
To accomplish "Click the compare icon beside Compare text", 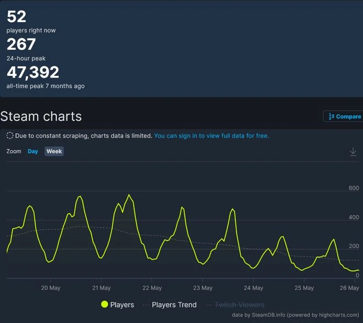I will coord(331,116).
